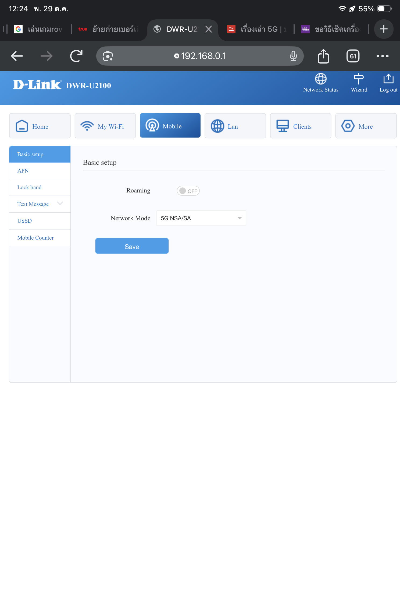Focus the 192.168.0.1 address bar
Viewport: 400px width, 610px height.
(x=200, y=56)
